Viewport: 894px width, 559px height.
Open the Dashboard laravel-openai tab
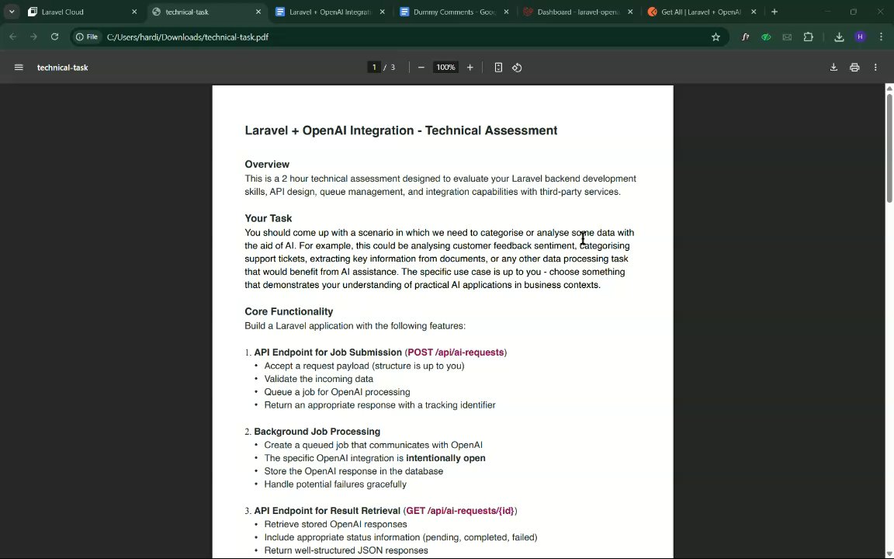tap(579, 12)
